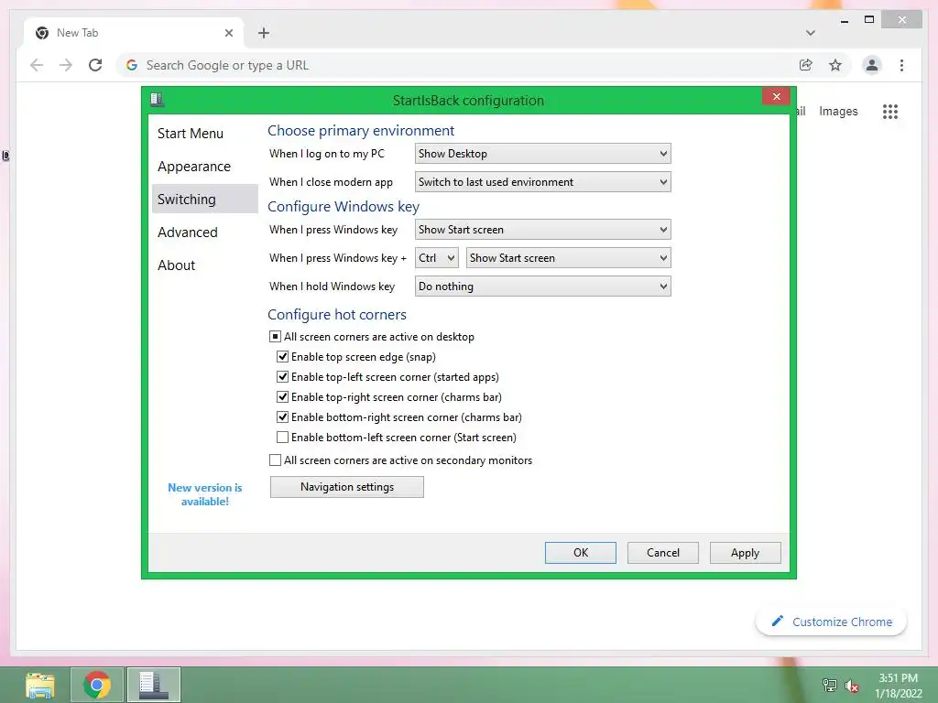938x703 pixels.
Task: Open the tab search chevron in Chrome
Action: point(810,33)
